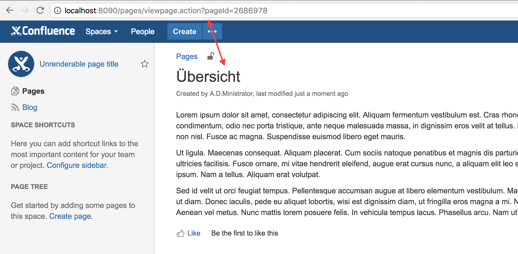Screen dimensions: 518x254
Task: Click the browser back arrow
Action: click(10, 11)
